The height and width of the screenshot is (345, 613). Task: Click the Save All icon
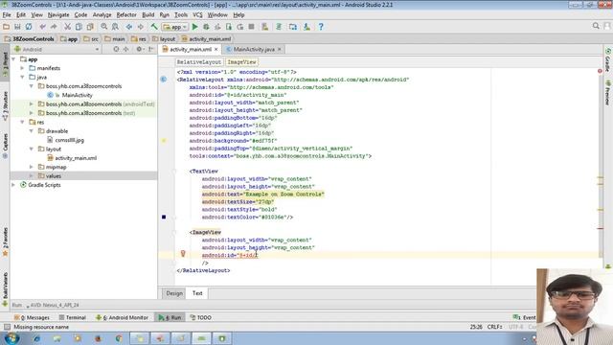(17, 27)
